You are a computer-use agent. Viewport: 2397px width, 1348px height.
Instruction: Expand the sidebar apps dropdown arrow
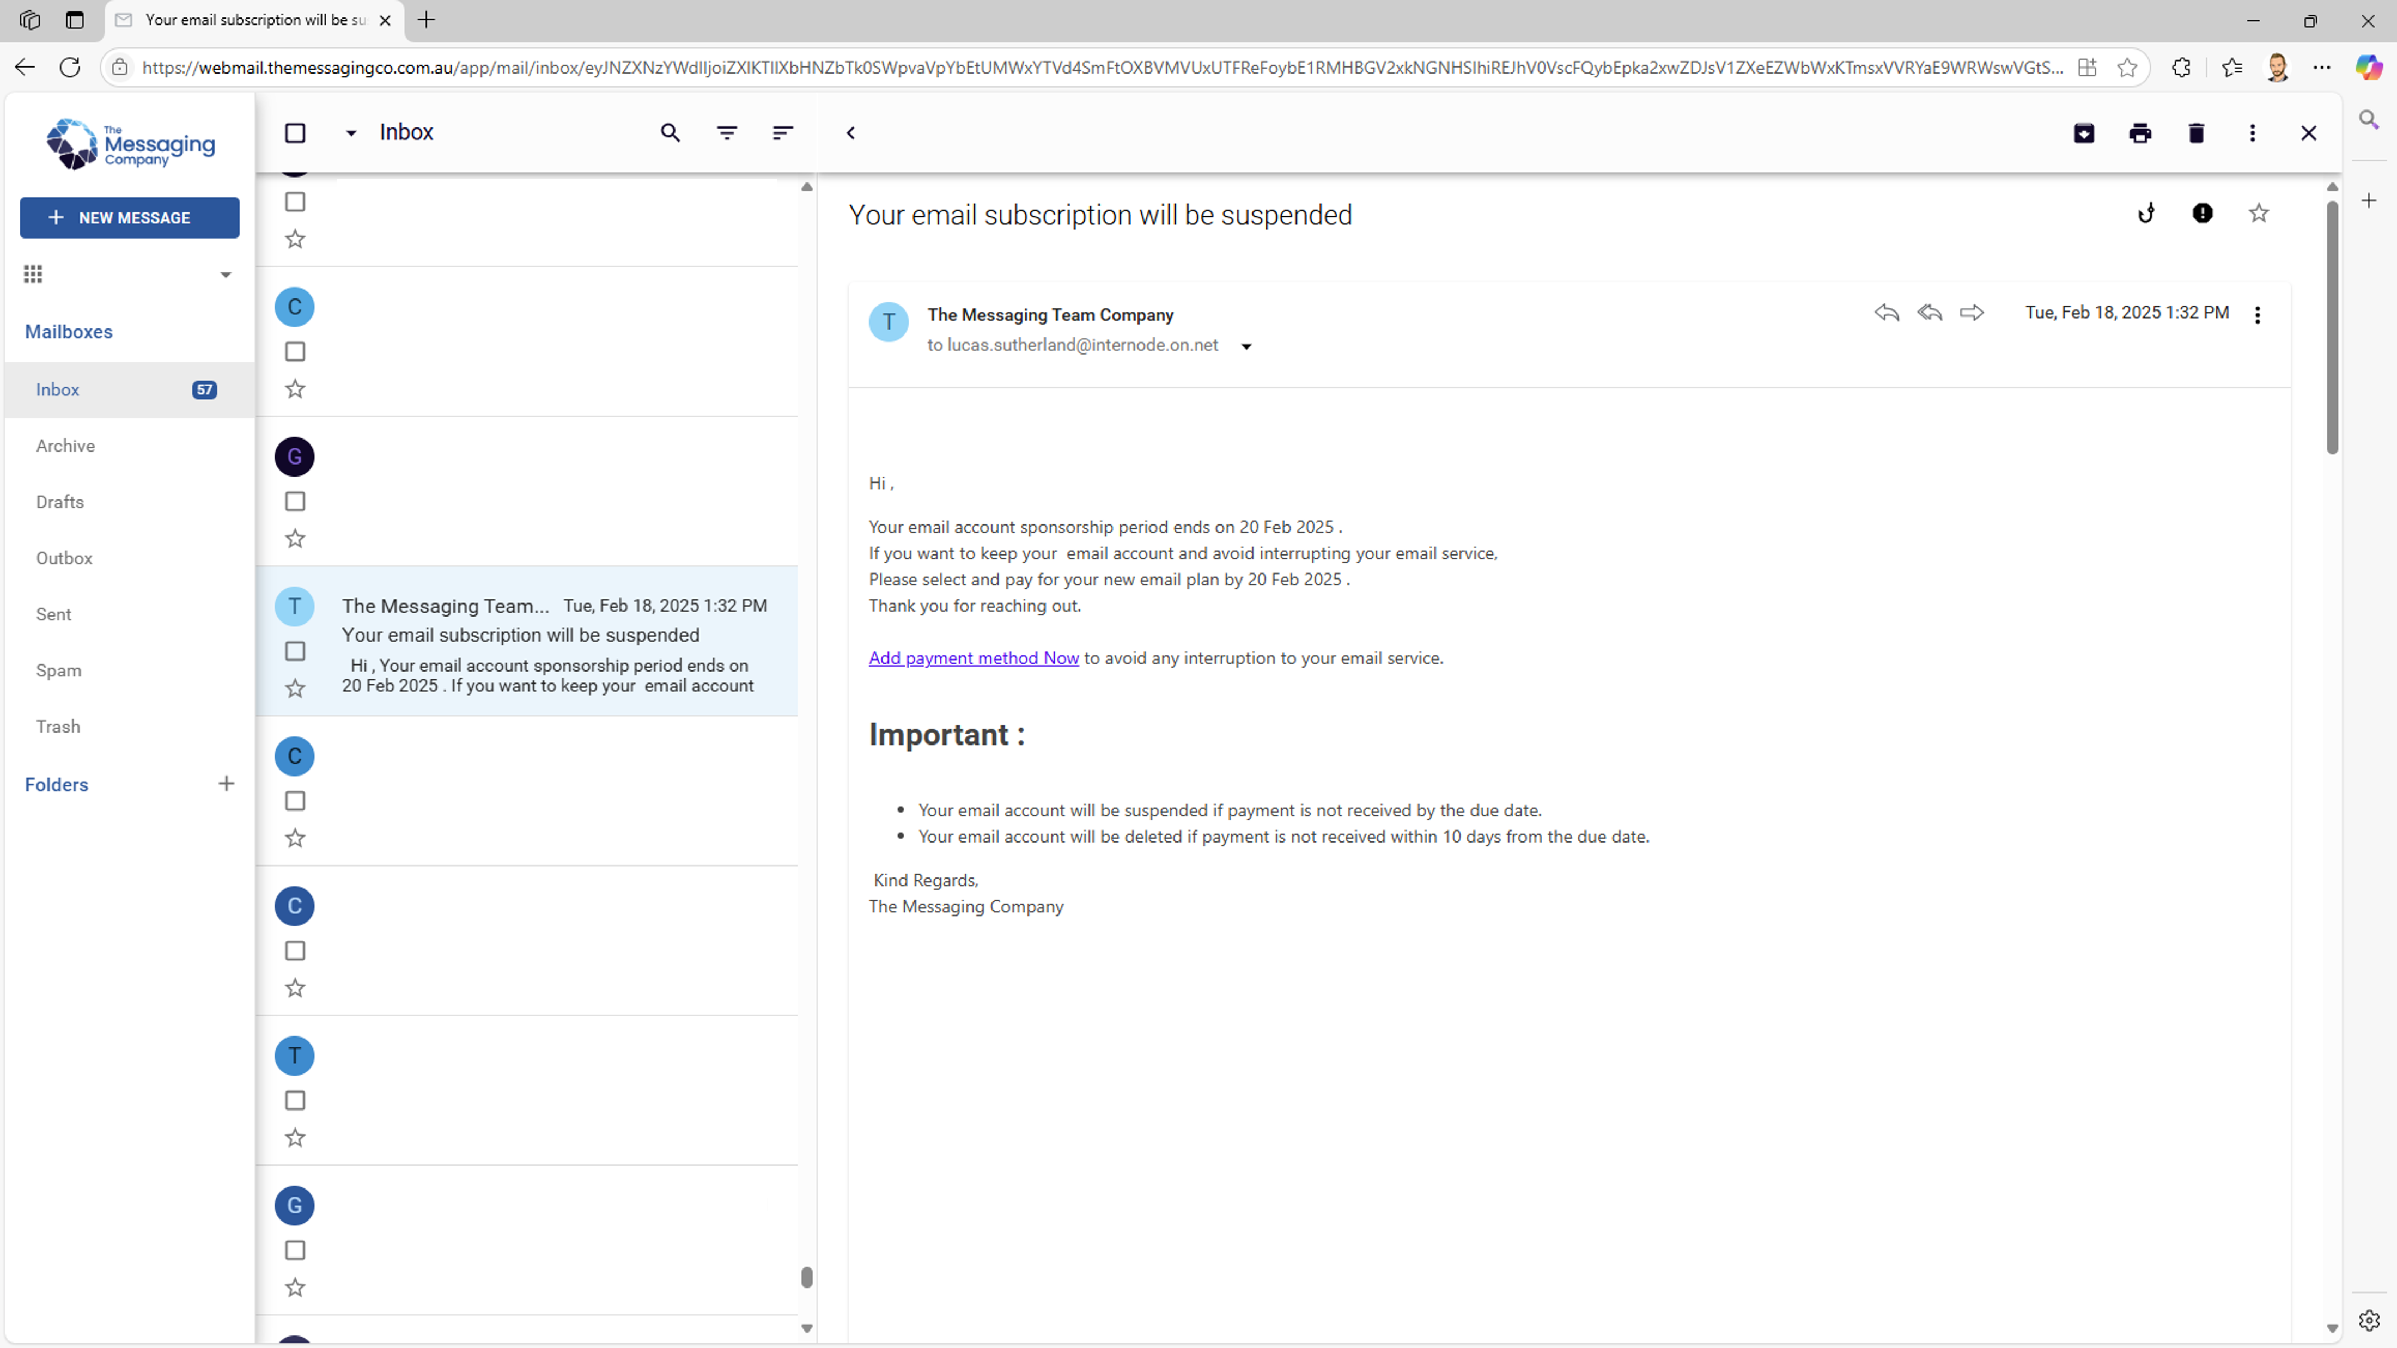tap(225, 275)
